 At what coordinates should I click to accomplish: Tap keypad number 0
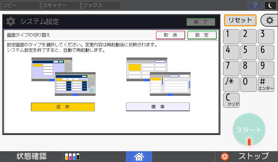[x=249, y=84]
